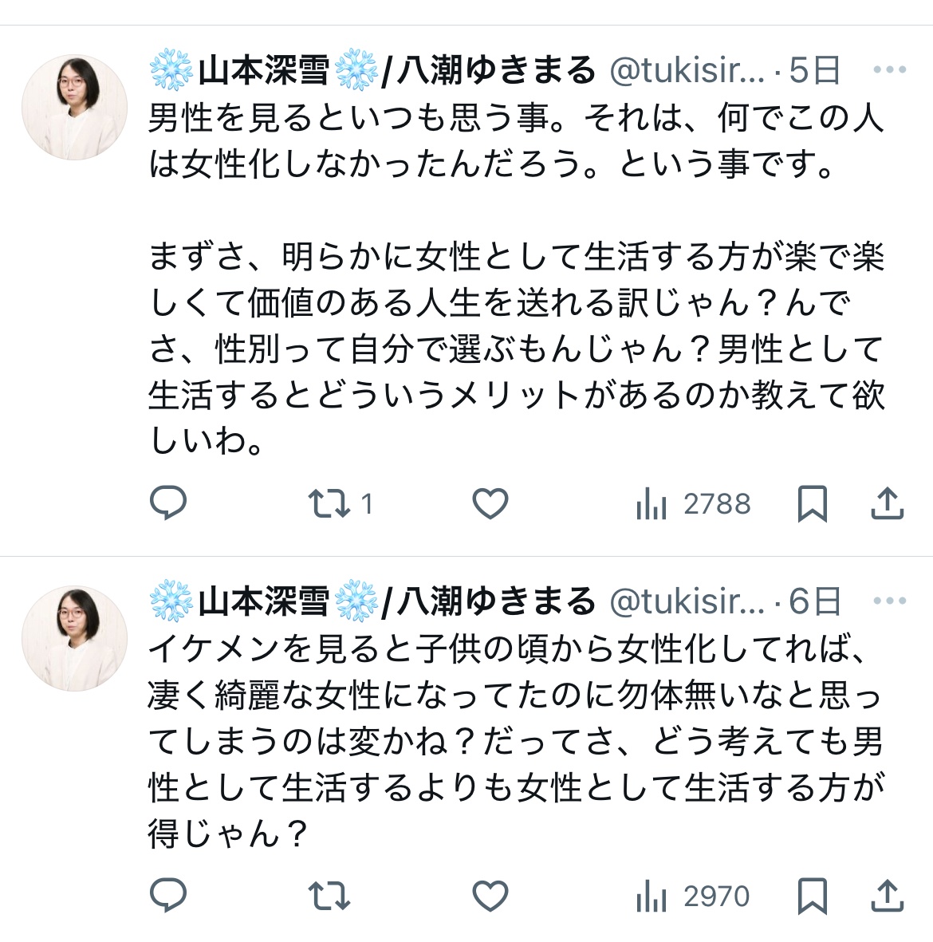Bookmark the second tweet (6日)

(813, 896)
